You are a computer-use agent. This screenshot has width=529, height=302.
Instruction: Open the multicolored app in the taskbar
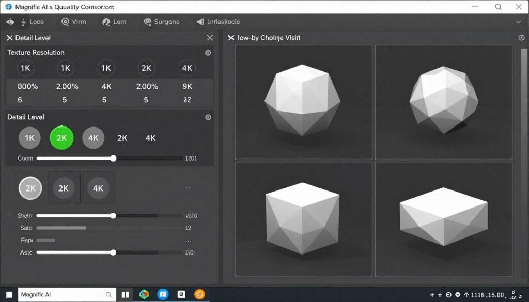(x=144, y=295)
